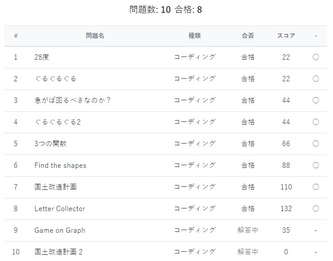Open the Letter Collector problem

tap(60, 208)
